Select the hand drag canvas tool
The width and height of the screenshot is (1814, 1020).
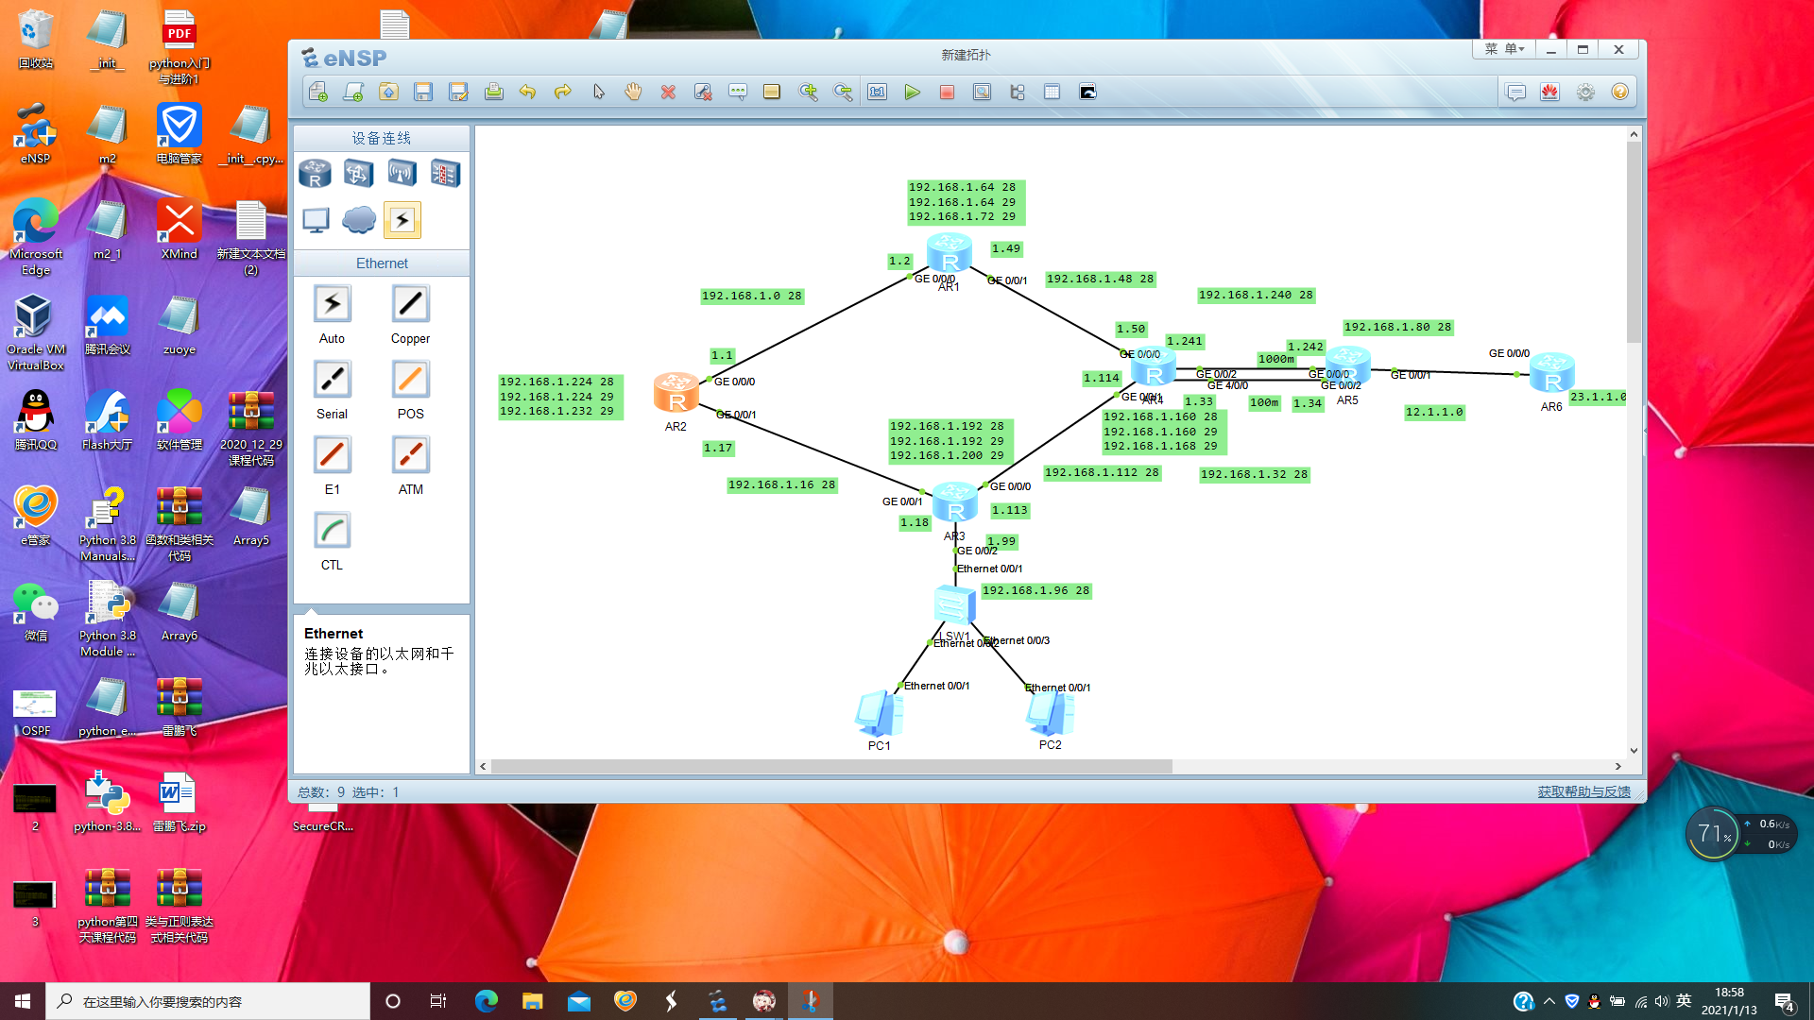pos(633,93)
